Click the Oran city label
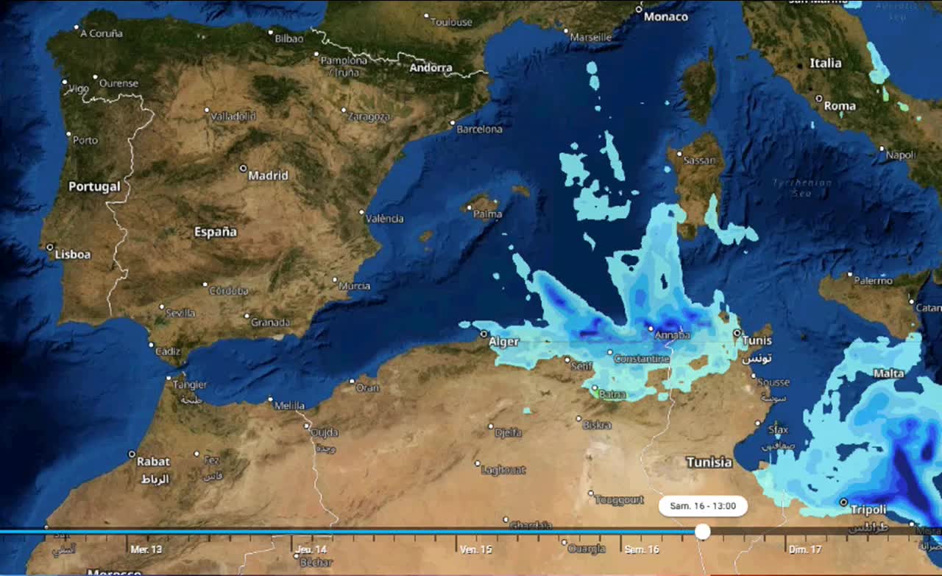The image size is (942, 576). coord(368,387)
